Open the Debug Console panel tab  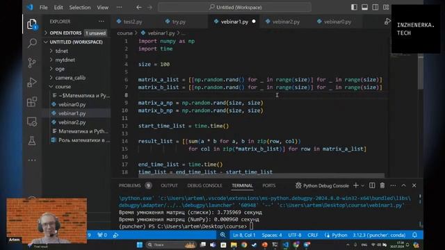(x=204, y=185)
